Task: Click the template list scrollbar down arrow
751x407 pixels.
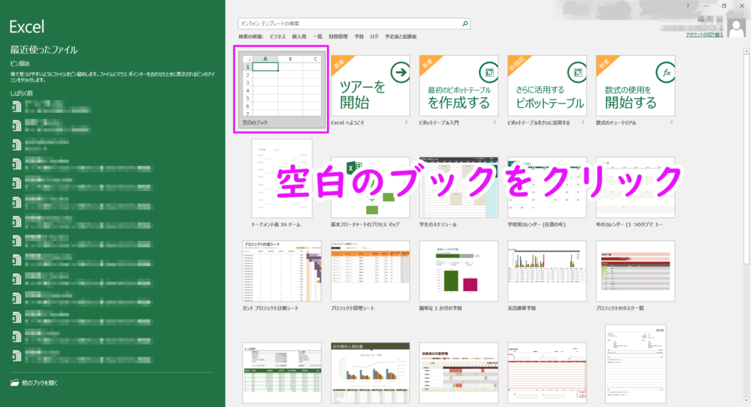Action: point(746,401)
